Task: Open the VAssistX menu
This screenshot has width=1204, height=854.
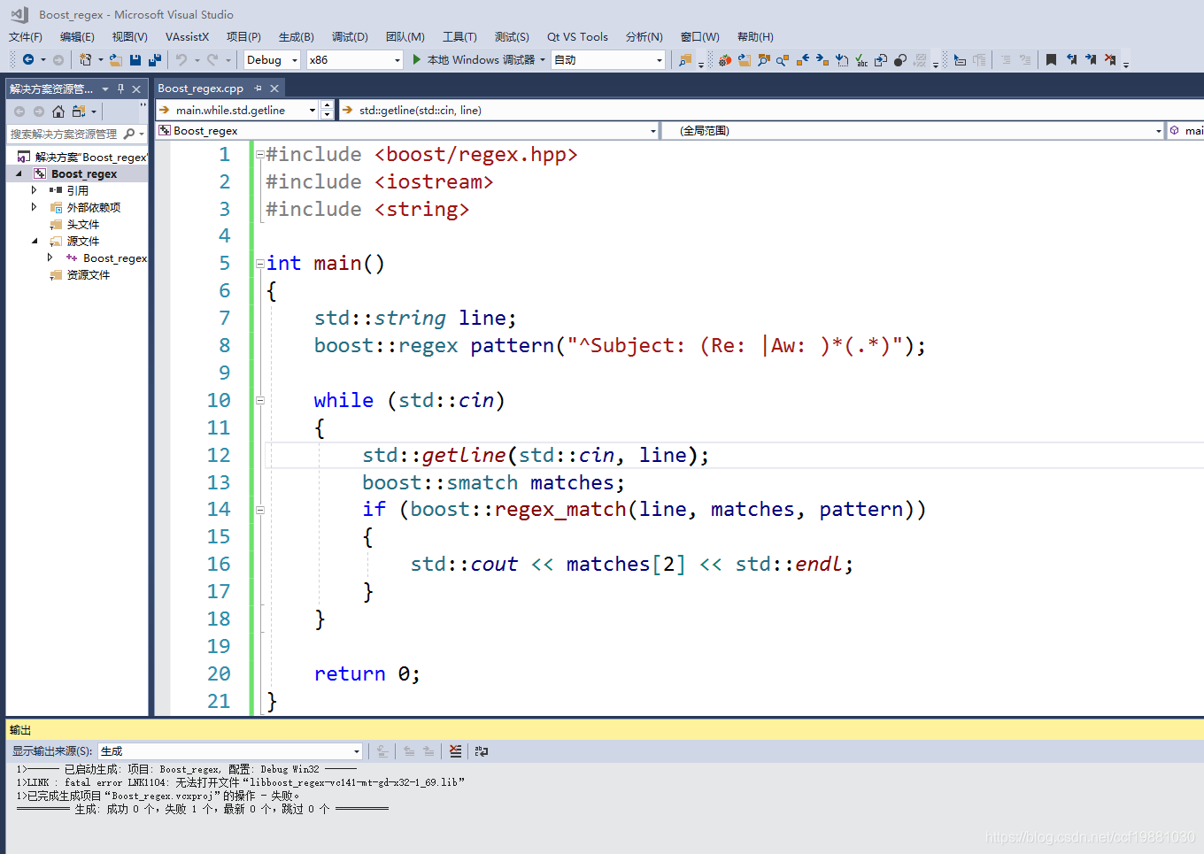Action: (x=187, y=36)
